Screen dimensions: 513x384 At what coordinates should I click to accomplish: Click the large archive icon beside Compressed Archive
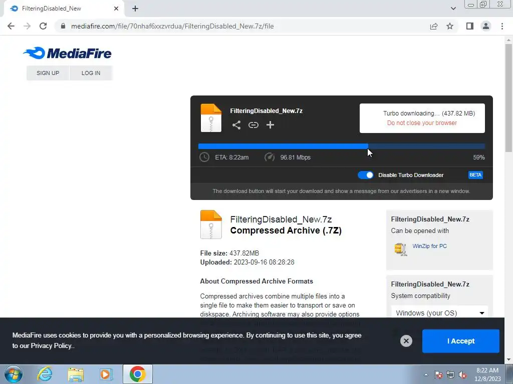(211, 224)
